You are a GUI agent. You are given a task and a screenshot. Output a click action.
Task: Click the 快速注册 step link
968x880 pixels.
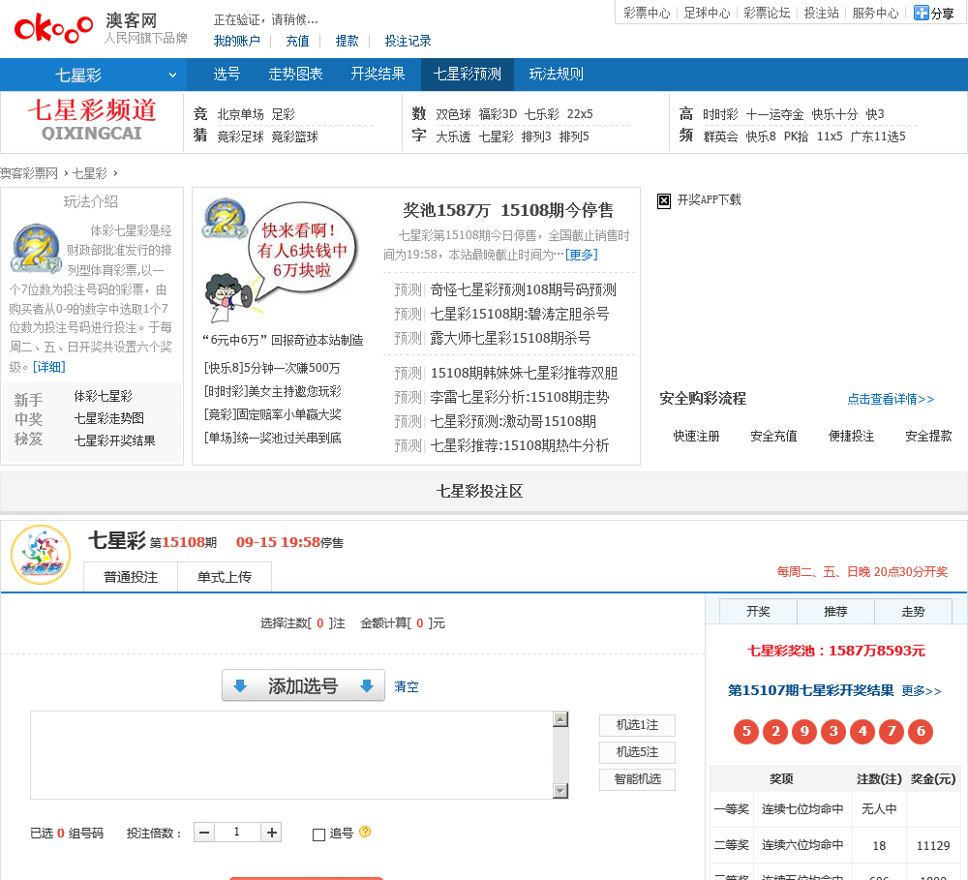pos(696,436)
